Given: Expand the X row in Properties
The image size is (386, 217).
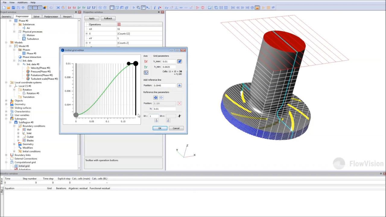Looking at the screenshot, I should 87,34.
